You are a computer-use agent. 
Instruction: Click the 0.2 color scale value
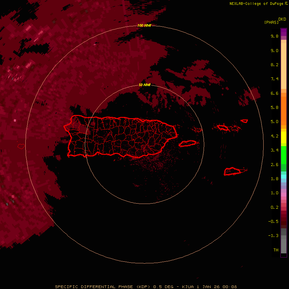[275, 207]
